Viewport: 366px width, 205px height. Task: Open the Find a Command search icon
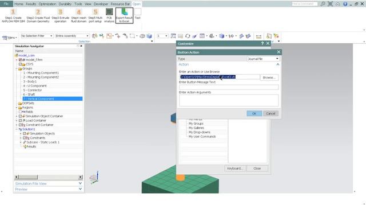[323, 4]
